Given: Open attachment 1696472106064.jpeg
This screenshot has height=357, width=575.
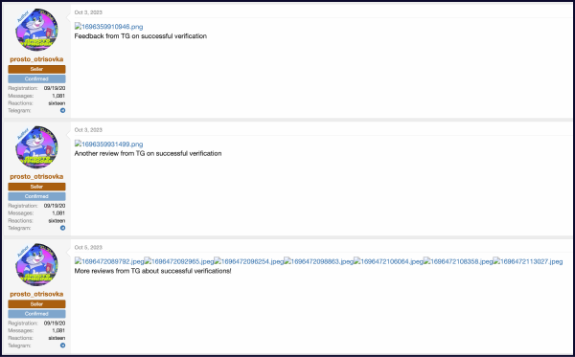Looking at the screenshot, I should click(x=388, y=261).
